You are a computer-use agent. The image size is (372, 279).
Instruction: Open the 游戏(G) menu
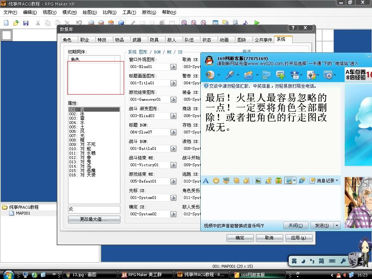click(x=149, y=12)
